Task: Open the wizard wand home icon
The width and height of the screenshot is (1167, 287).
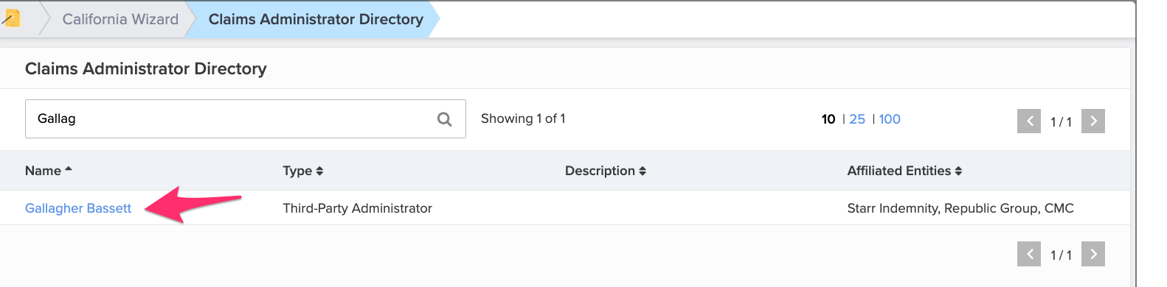Action: [x=11, y=18]
